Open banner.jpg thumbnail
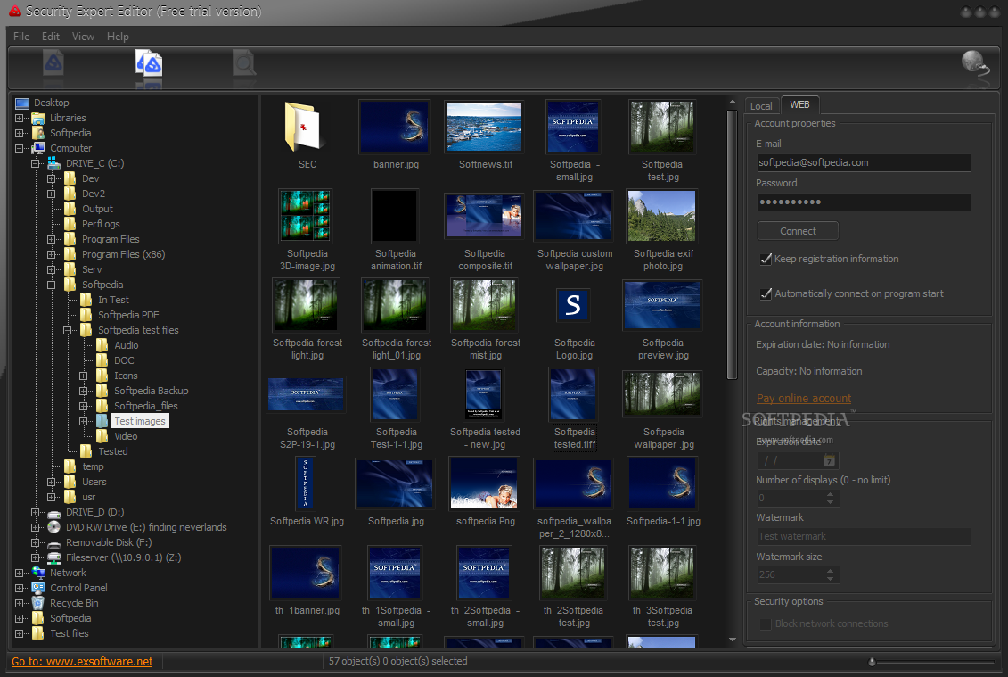 (395, 126)
